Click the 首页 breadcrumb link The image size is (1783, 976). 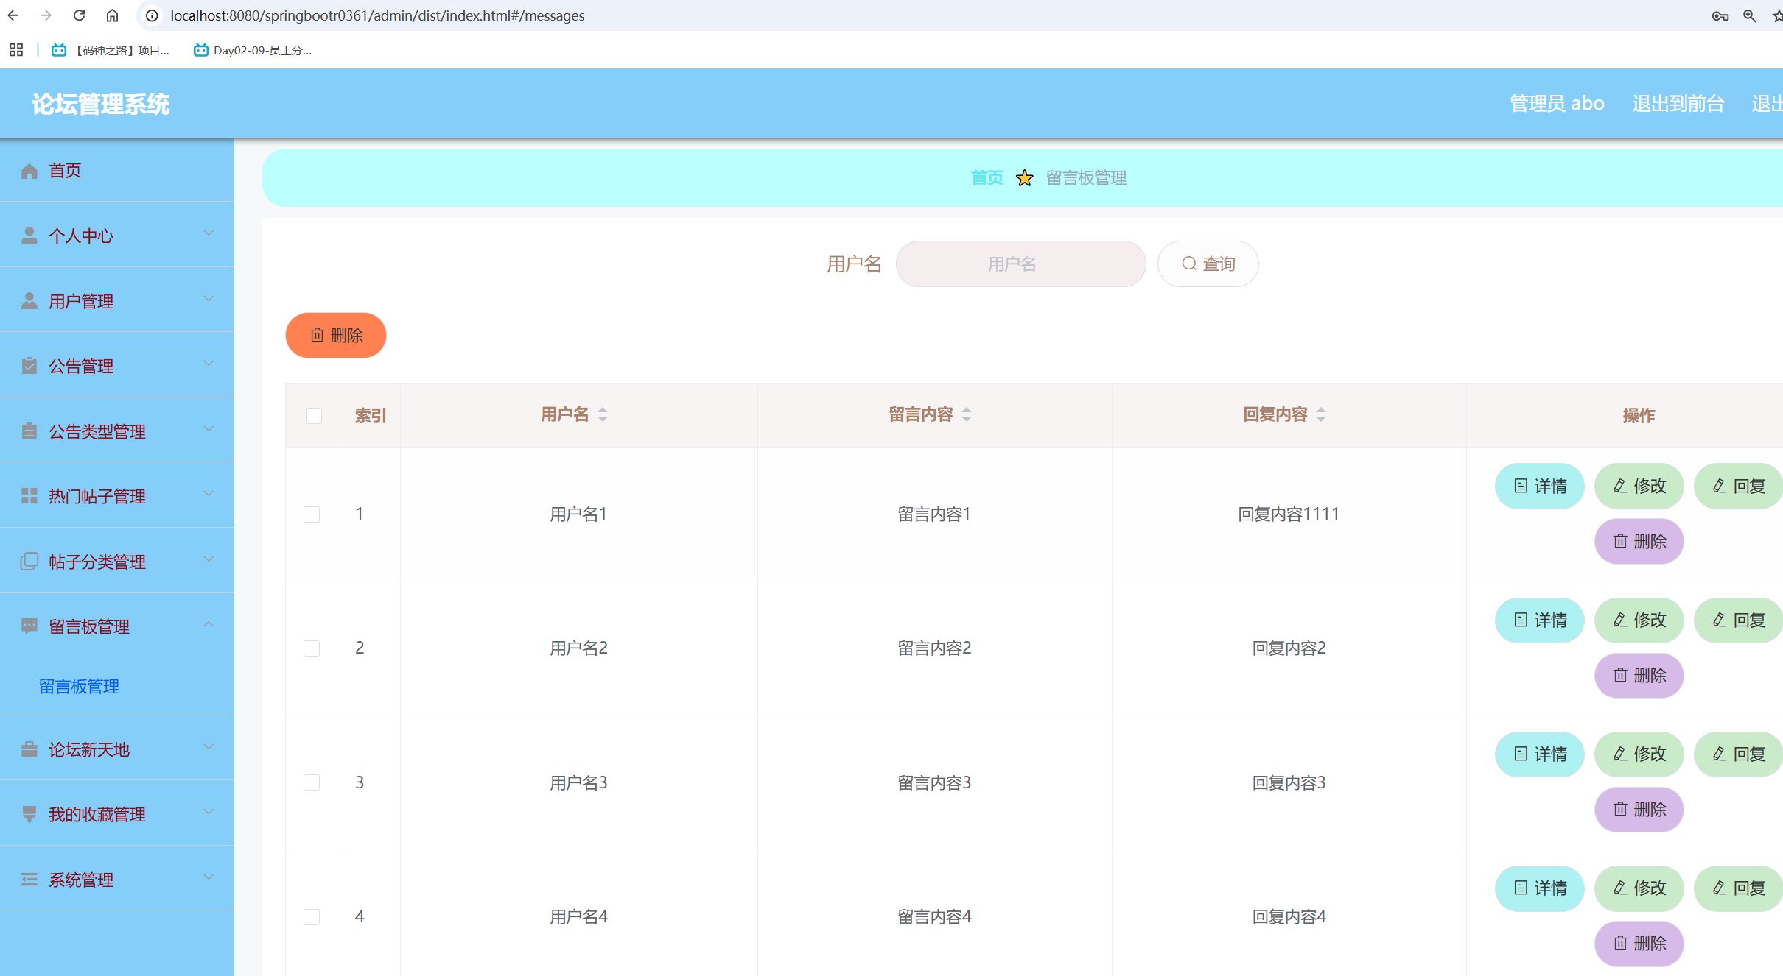[987, 178]
